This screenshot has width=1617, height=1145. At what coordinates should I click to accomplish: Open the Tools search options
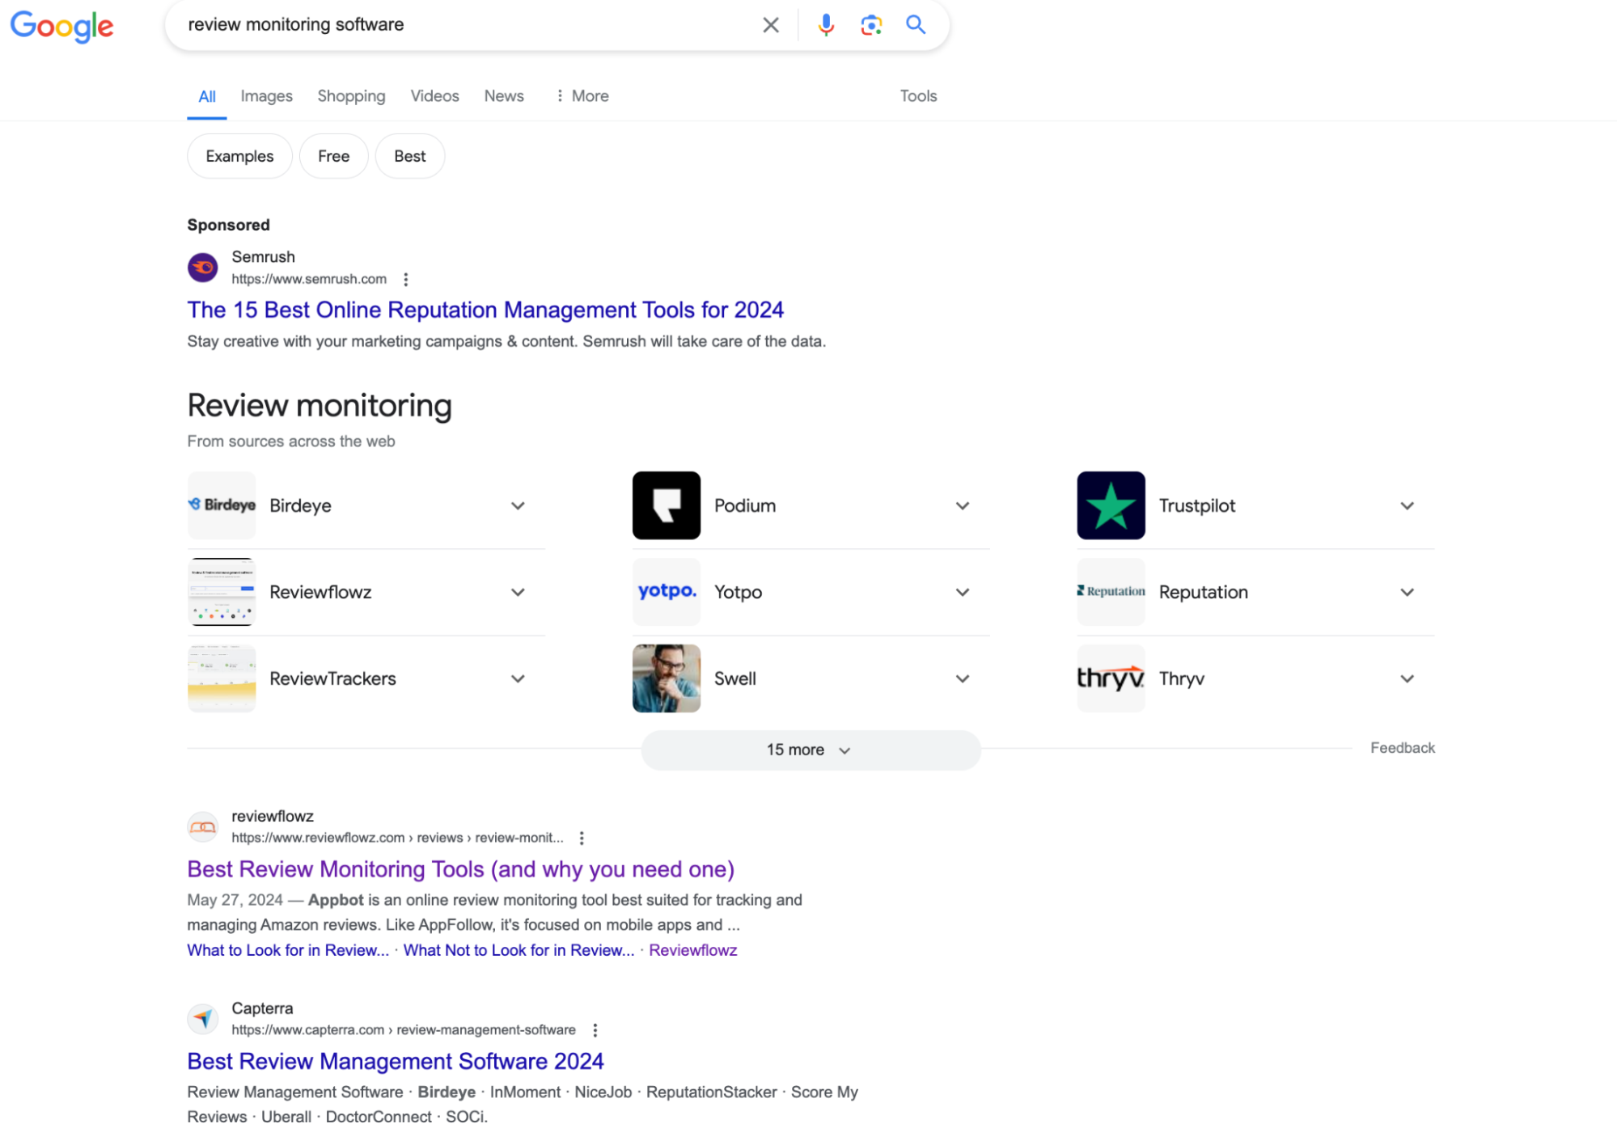click(x=918, y=96)
